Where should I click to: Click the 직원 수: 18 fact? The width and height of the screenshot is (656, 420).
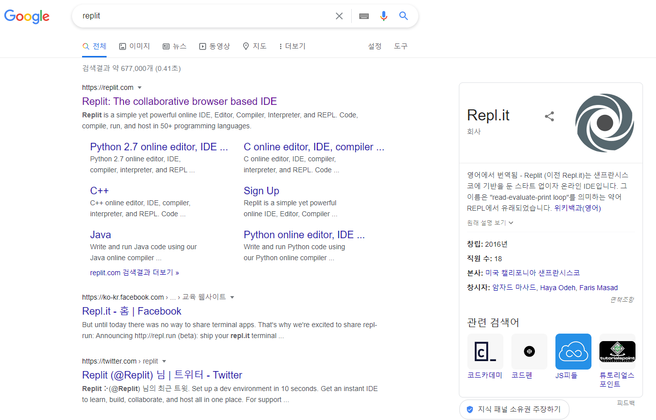pyautogui.click(x=484, y=259)
